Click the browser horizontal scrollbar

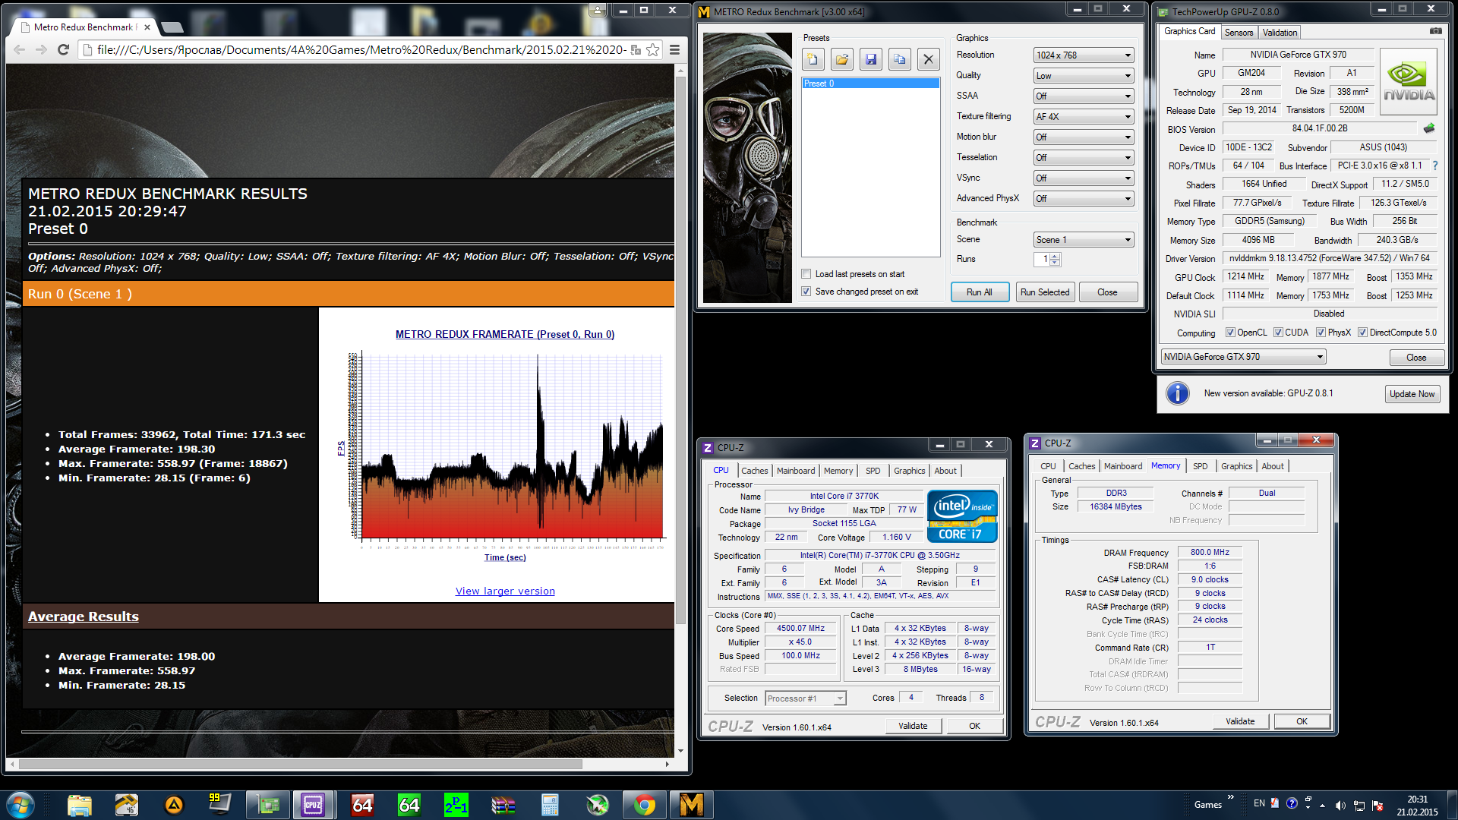click(304, 765)
